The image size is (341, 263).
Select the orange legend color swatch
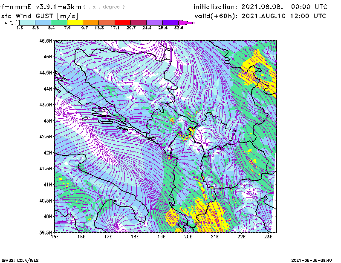pos(91,23)
